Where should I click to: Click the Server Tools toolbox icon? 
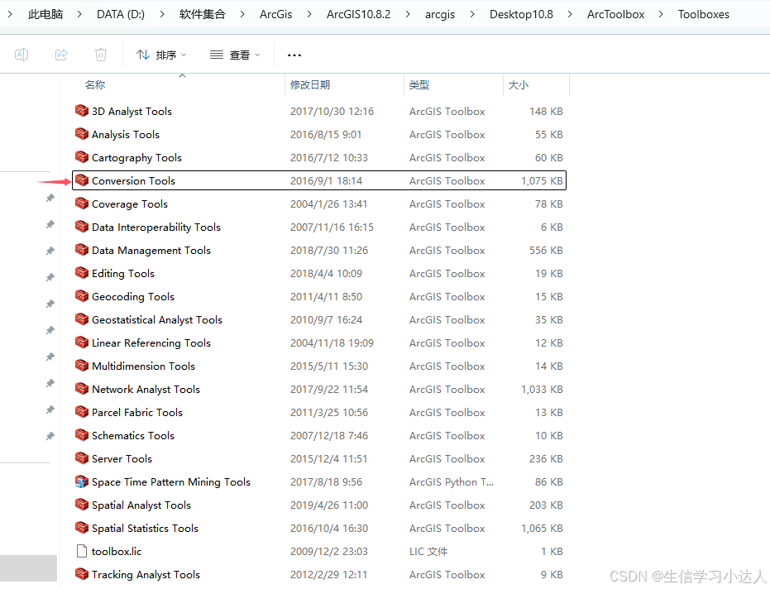(82, 457)
